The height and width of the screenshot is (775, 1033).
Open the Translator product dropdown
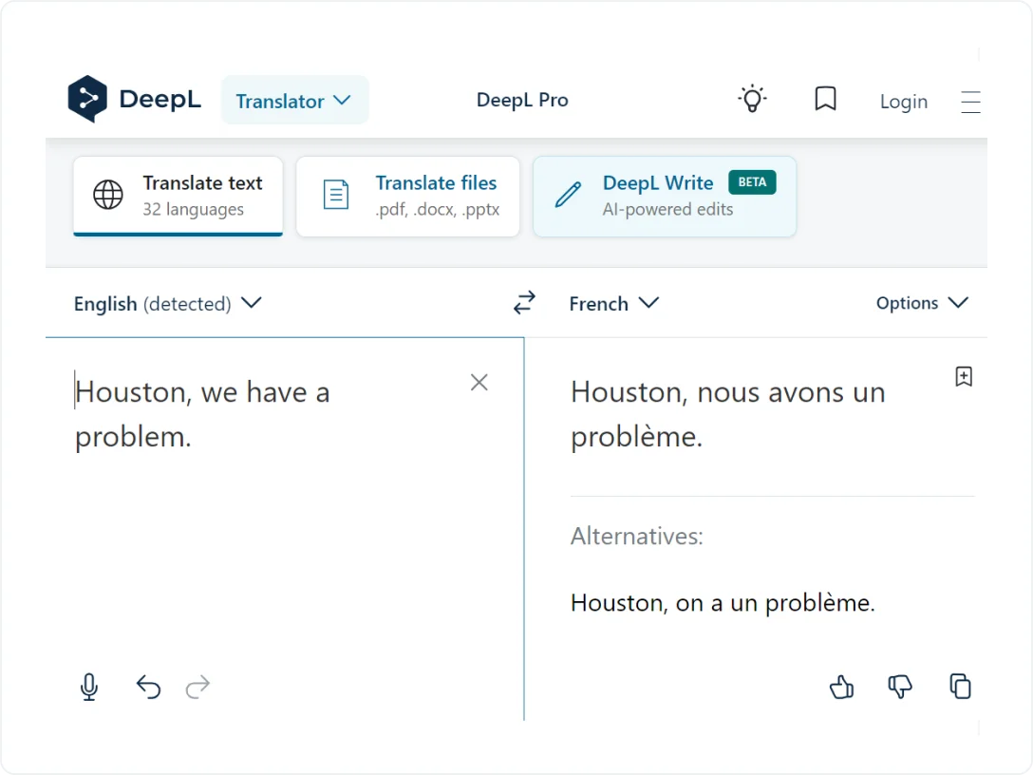coord(294,100)
